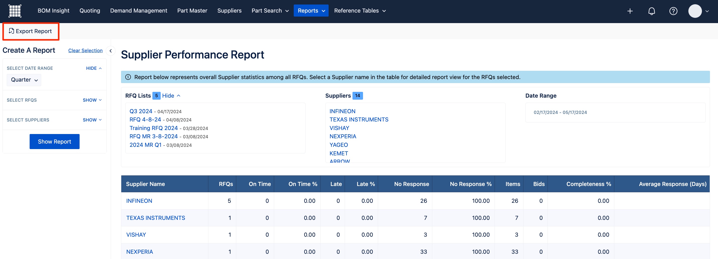Image resolution: width=718 pixels, height=259 pixels.
Task: Open the Reports dropdown menu
Action: (311, 11)
